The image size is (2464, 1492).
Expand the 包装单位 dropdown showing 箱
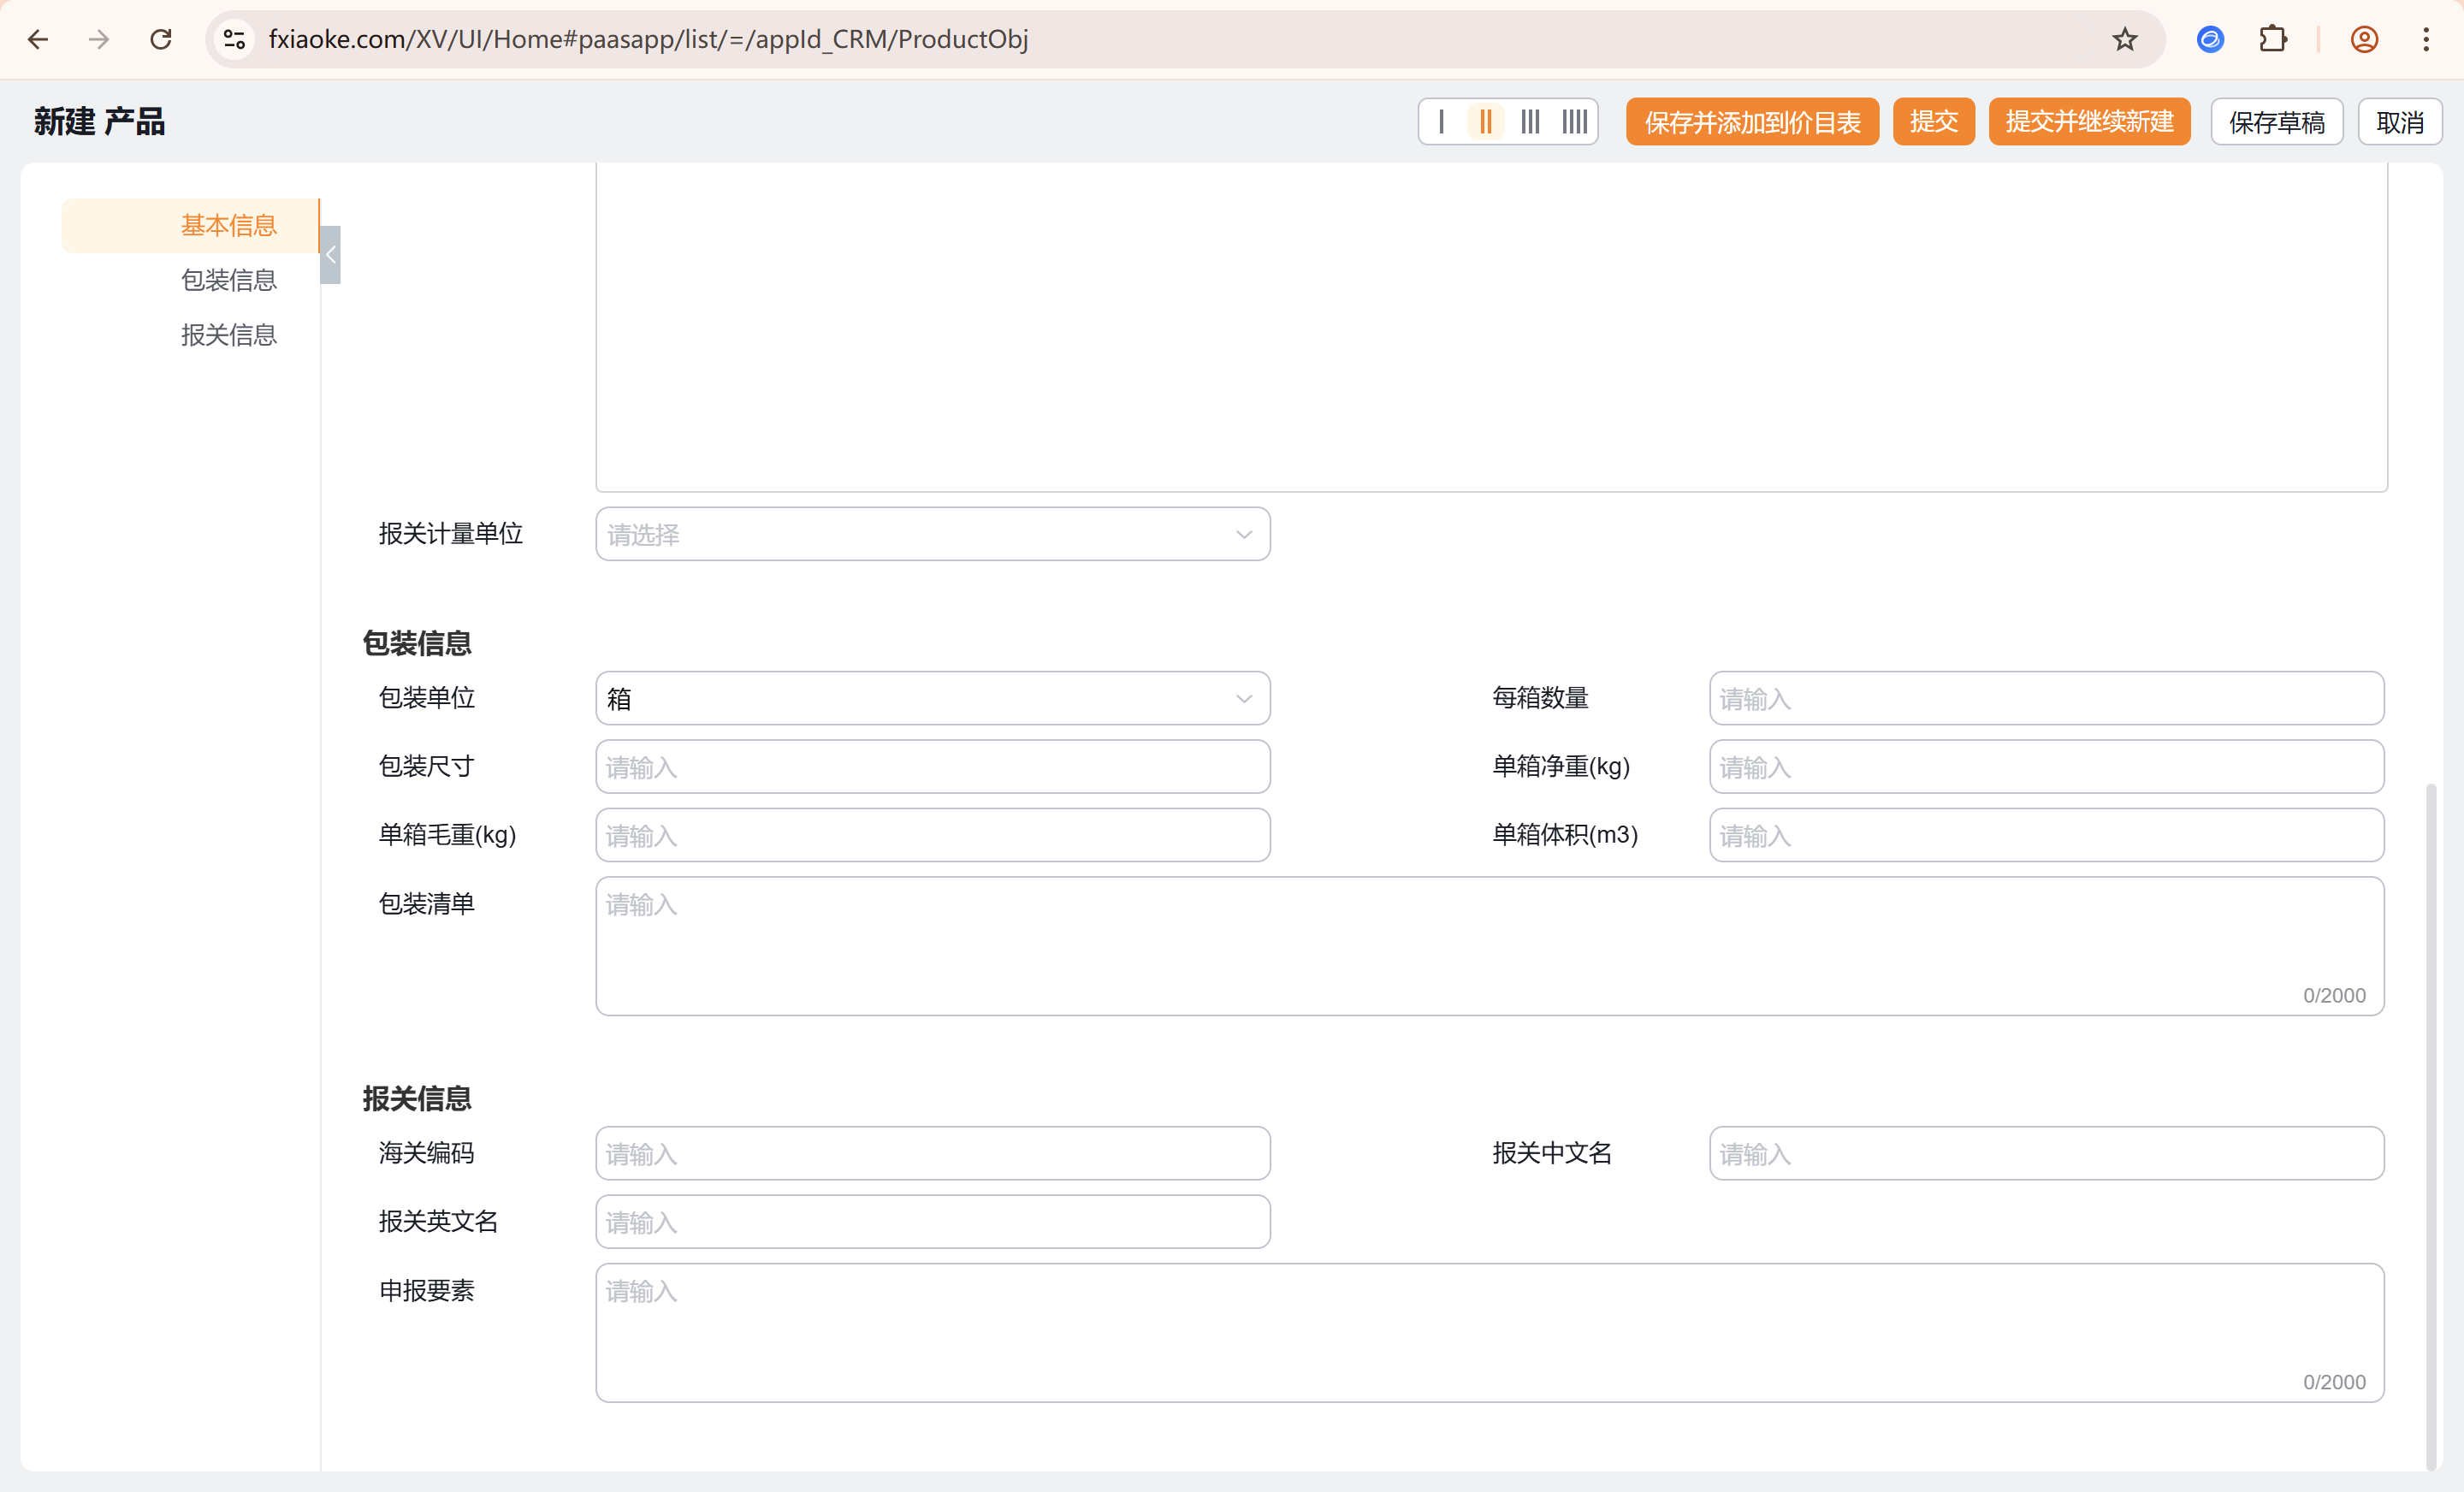point(932,698)
